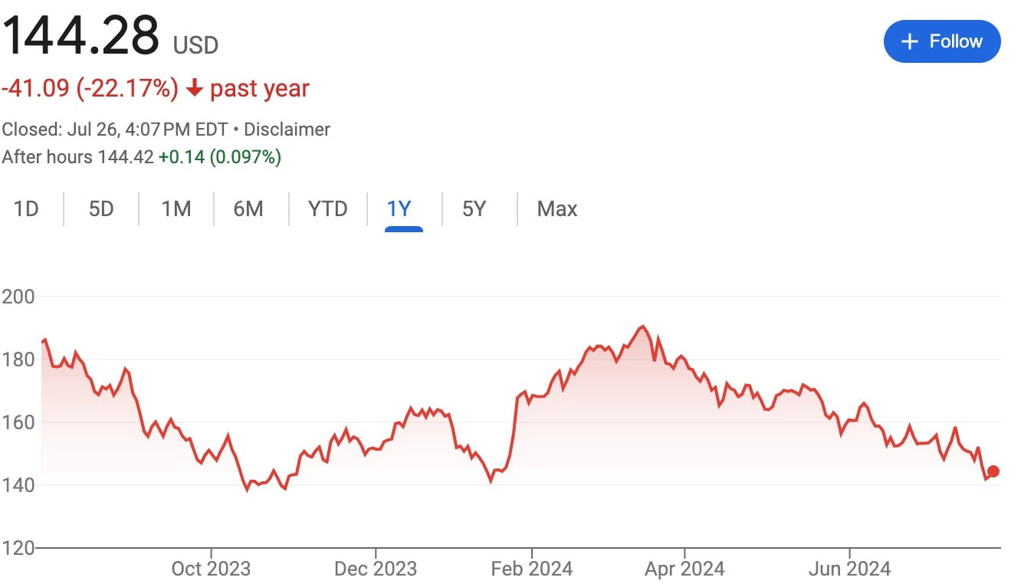Screen dimensions: 1021x584
Task: Open the 5Y chart view
Action: point(474,209)
